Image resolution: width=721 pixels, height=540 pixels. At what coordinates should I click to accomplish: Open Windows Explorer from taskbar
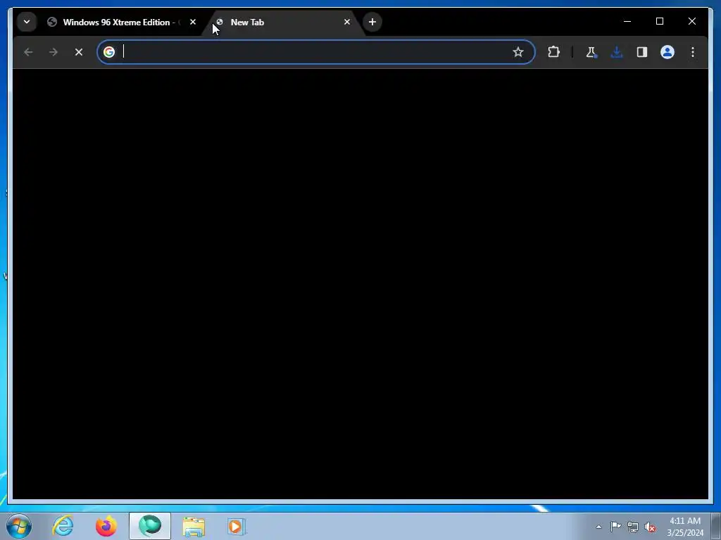[194, 526]
